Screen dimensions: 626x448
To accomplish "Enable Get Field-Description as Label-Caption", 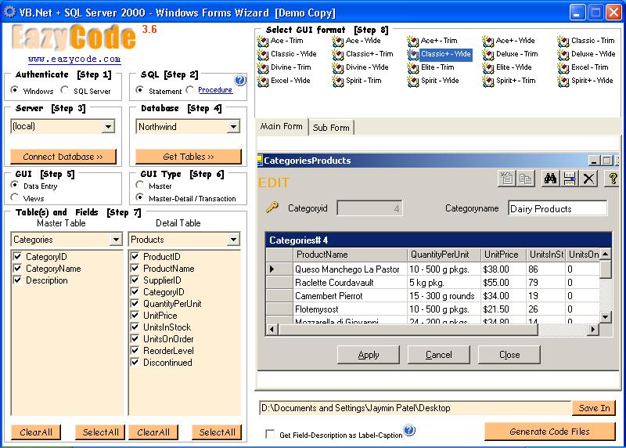I will point(270,434).
